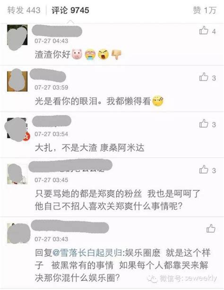This screenshot has height=290, width=224.
Task: Tap the avatar of the 03:54 commenter
Action: [17, 128]
